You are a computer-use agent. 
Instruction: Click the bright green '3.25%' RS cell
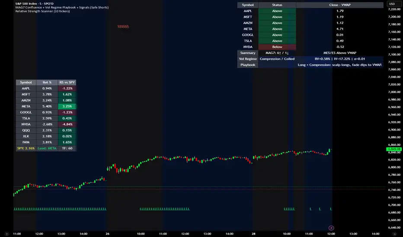coord(67,106)
